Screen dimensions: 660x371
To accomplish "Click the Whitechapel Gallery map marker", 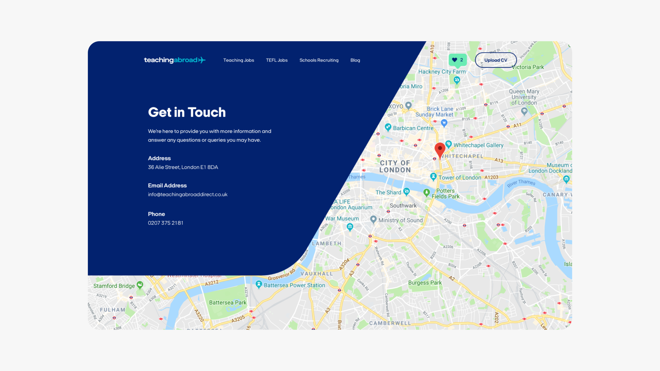I will tap(448, 144).
